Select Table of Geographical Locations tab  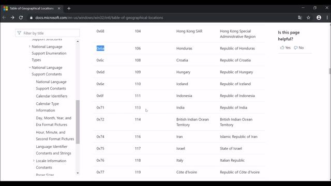[x=32, y=8]
